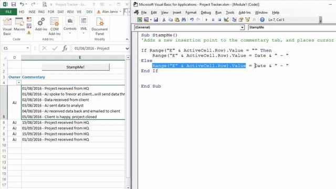Screen dimensions: 336x189
Task: Toggle Design Mode icon in VBA toolbar
Action: click(226, 20)
